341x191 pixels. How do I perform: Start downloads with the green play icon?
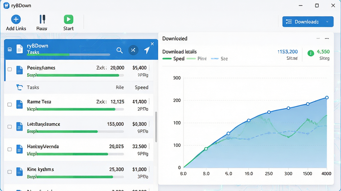69,19
